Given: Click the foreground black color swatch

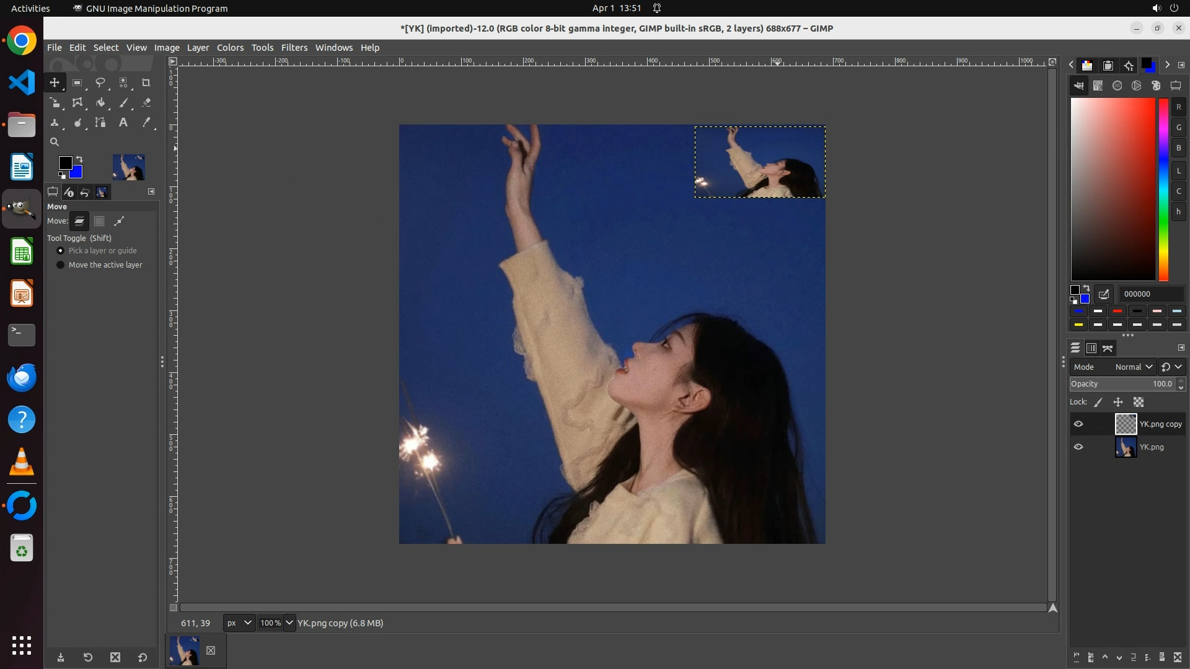Looking at the screenshot, I should 64,162.
